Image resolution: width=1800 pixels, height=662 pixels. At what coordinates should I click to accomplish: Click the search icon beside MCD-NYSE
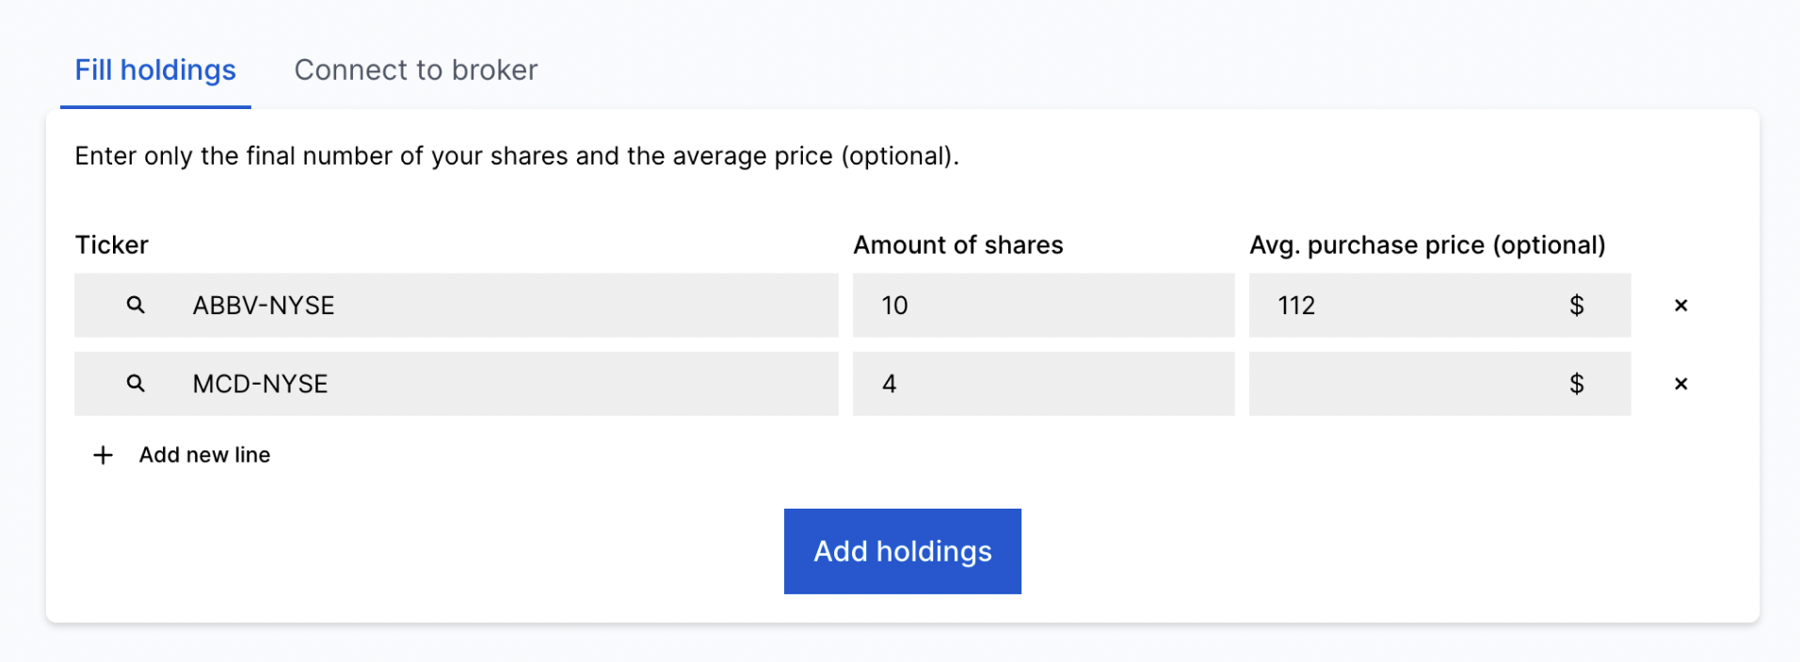click(136, 384)
